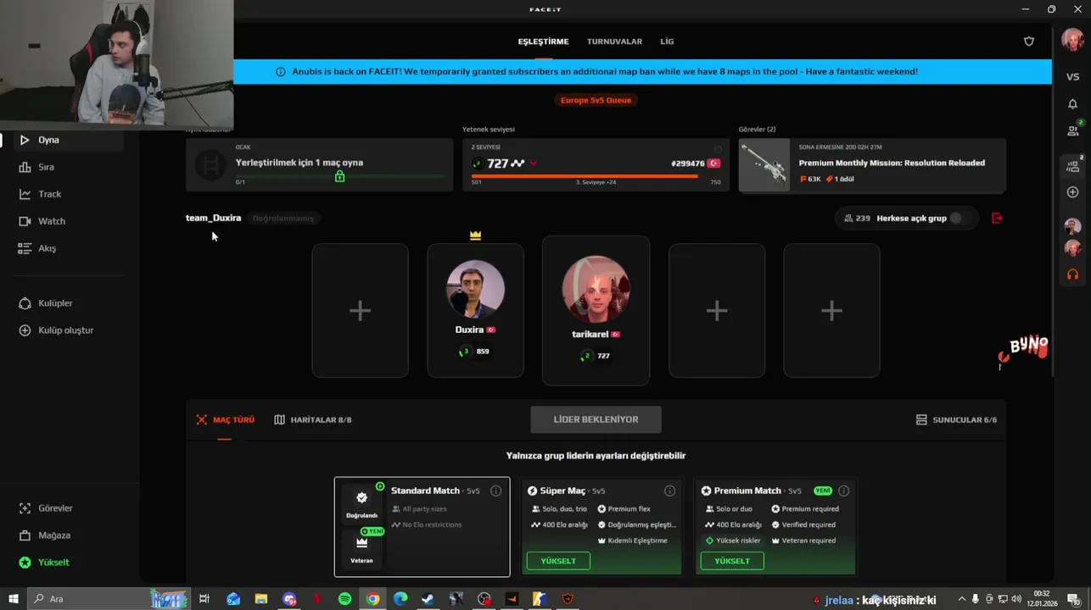
Task: Open the Yerleştirilmek için 1 maç oyna card
Action: pyautogui.click(x=319, y=164)
